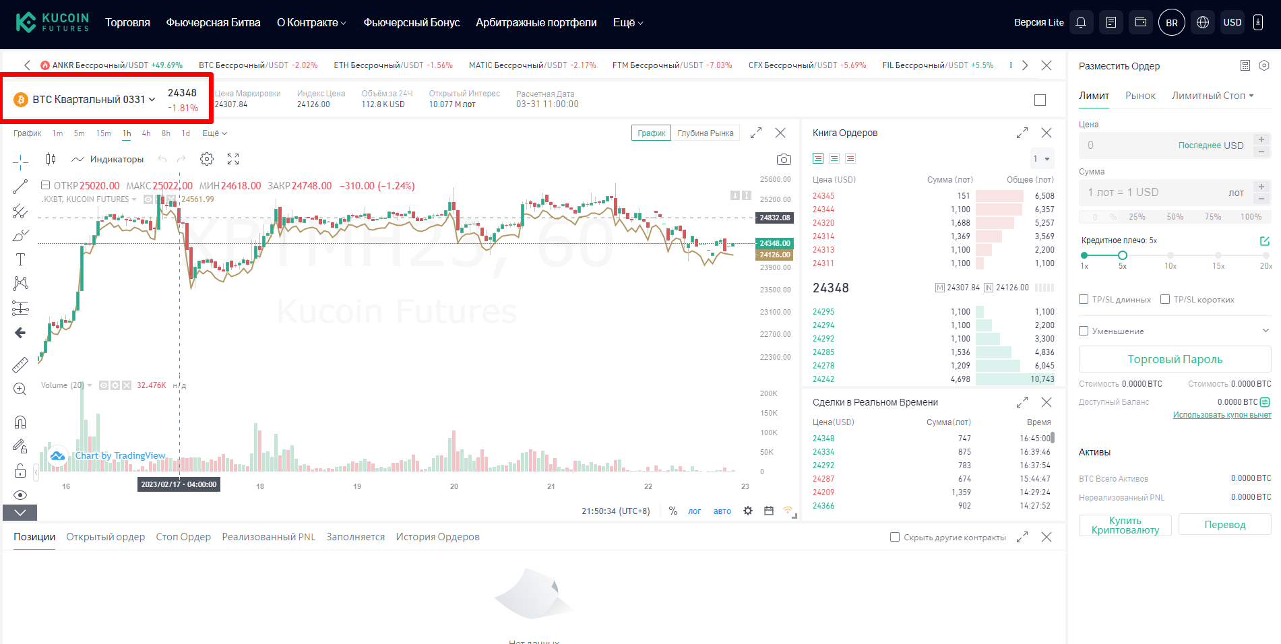Viewport: 1281px width, 644px height.
Task: Expand the Ещё navigation menu
Action: pos(628,22)
